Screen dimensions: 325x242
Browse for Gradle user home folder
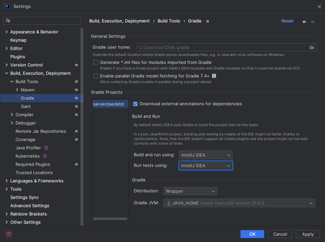tap(312, 47)
